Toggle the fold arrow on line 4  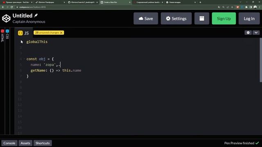(24, 59)
